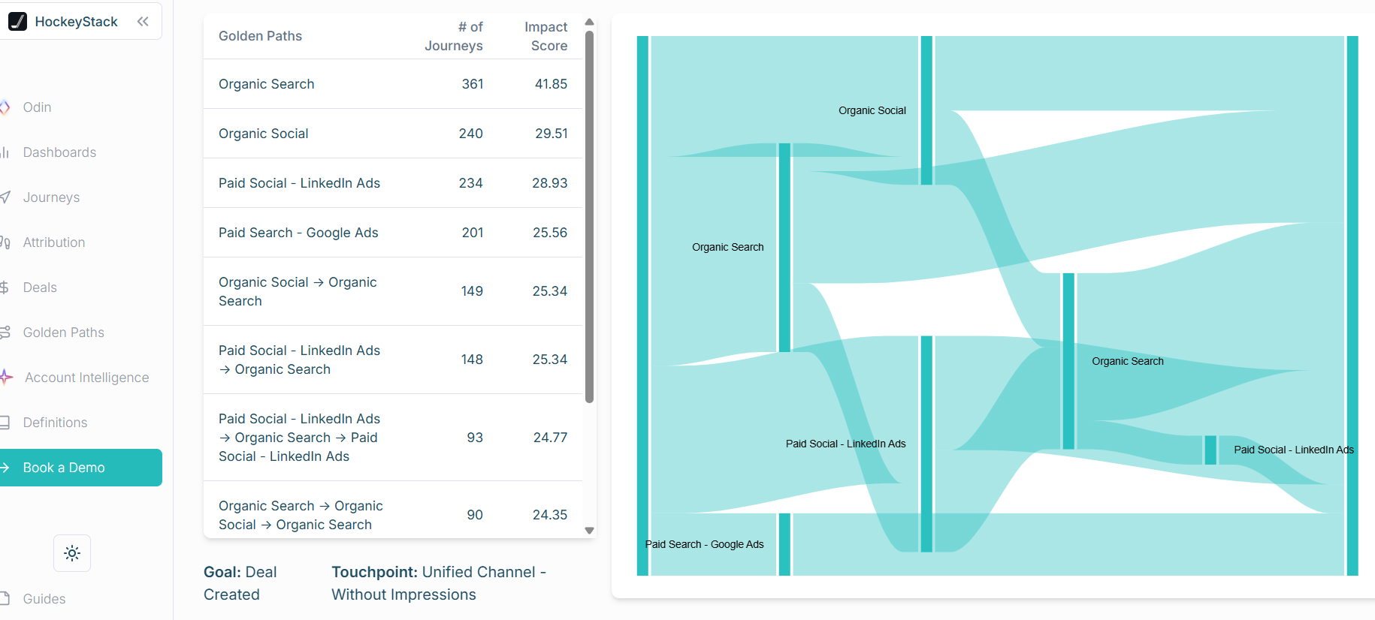Open the Touchpoint: Unified Channel selector
This screenshot has height=620, width=1375.
(x=439, y=582)
